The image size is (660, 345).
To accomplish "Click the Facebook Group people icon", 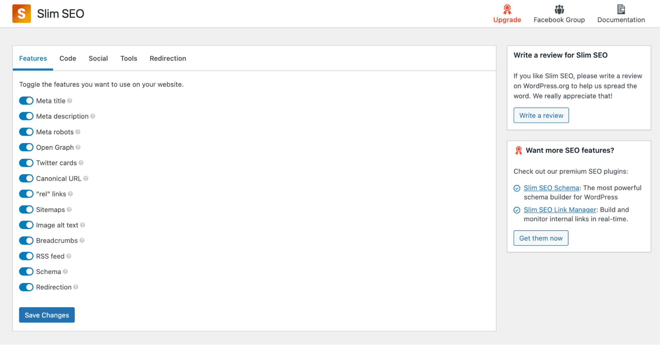I will 559,9.
